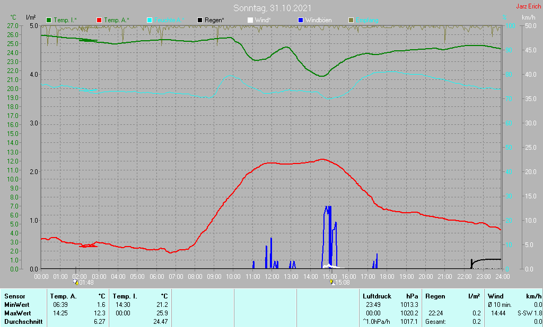Viewport: 543px width, 327px height.
Task: Click the '50.0' wind speed axis value
Action: (x=530, y=26)
